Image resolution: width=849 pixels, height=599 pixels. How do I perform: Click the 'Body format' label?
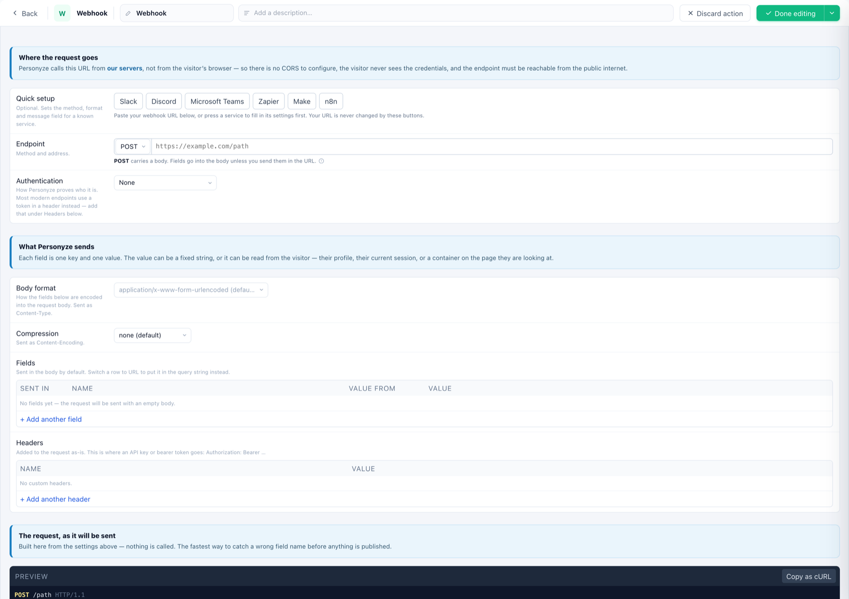[36, 288]
